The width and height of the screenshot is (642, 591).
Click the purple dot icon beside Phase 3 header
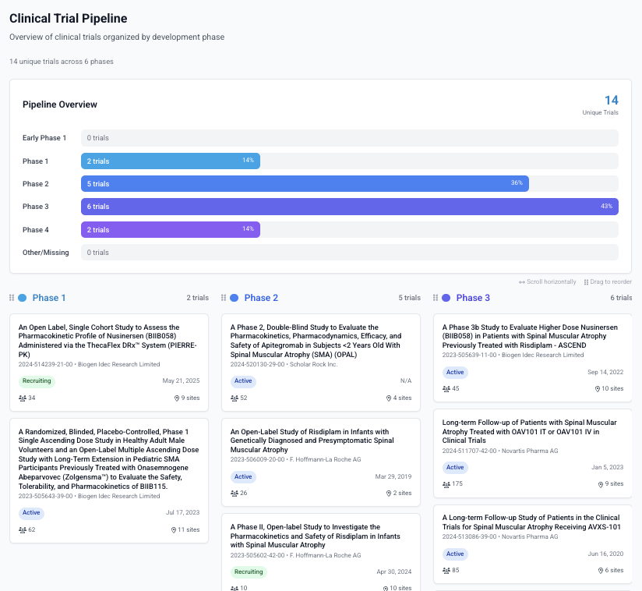(x=446, y=297)
